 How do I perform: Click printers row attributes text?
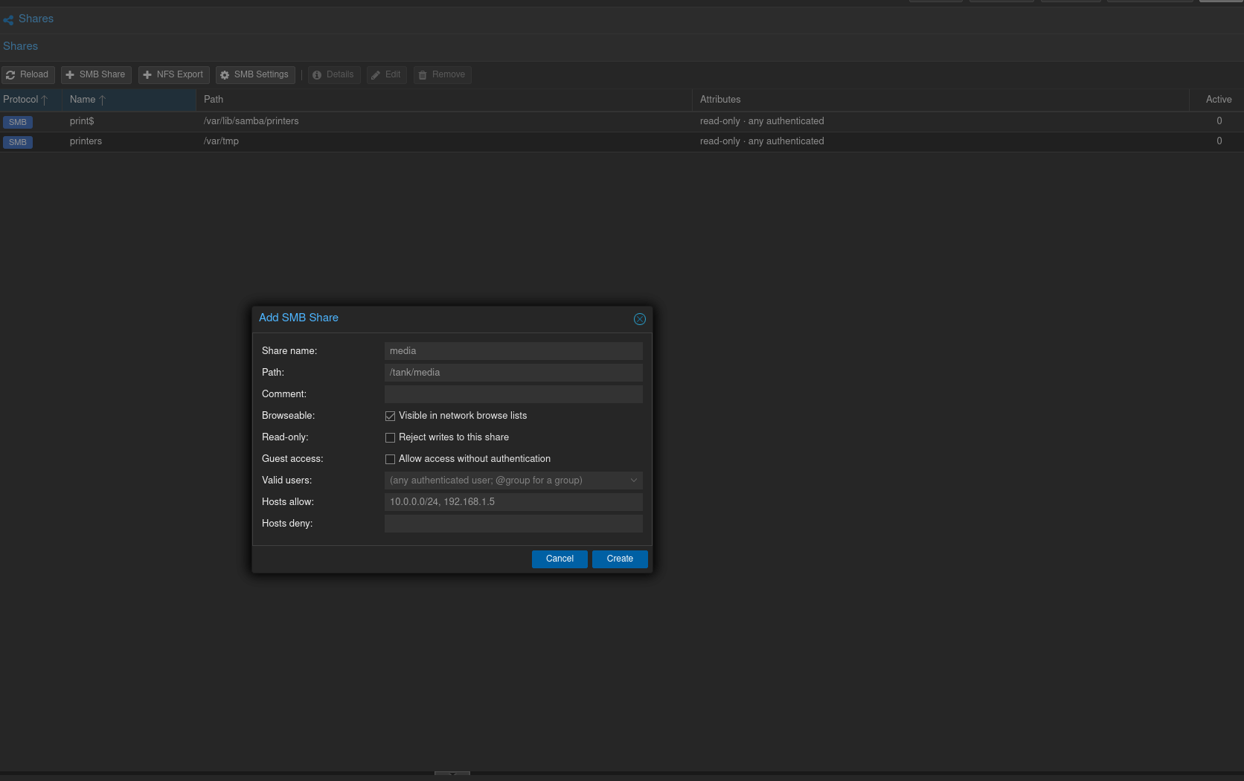pyautogui.click(x=762, y=141)
